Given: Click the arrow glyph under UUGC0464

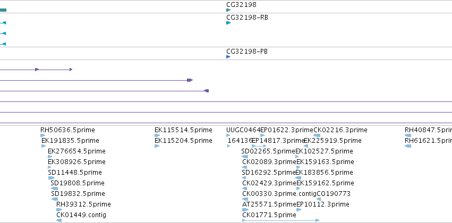Looking at the screenshot, I should [228, 135].
